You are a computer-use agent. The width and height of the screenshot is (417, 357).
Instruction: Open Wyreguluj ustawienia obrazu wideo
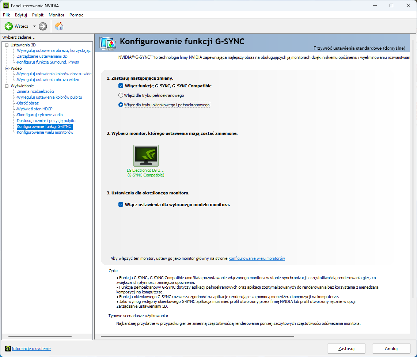tap(48, 80)
